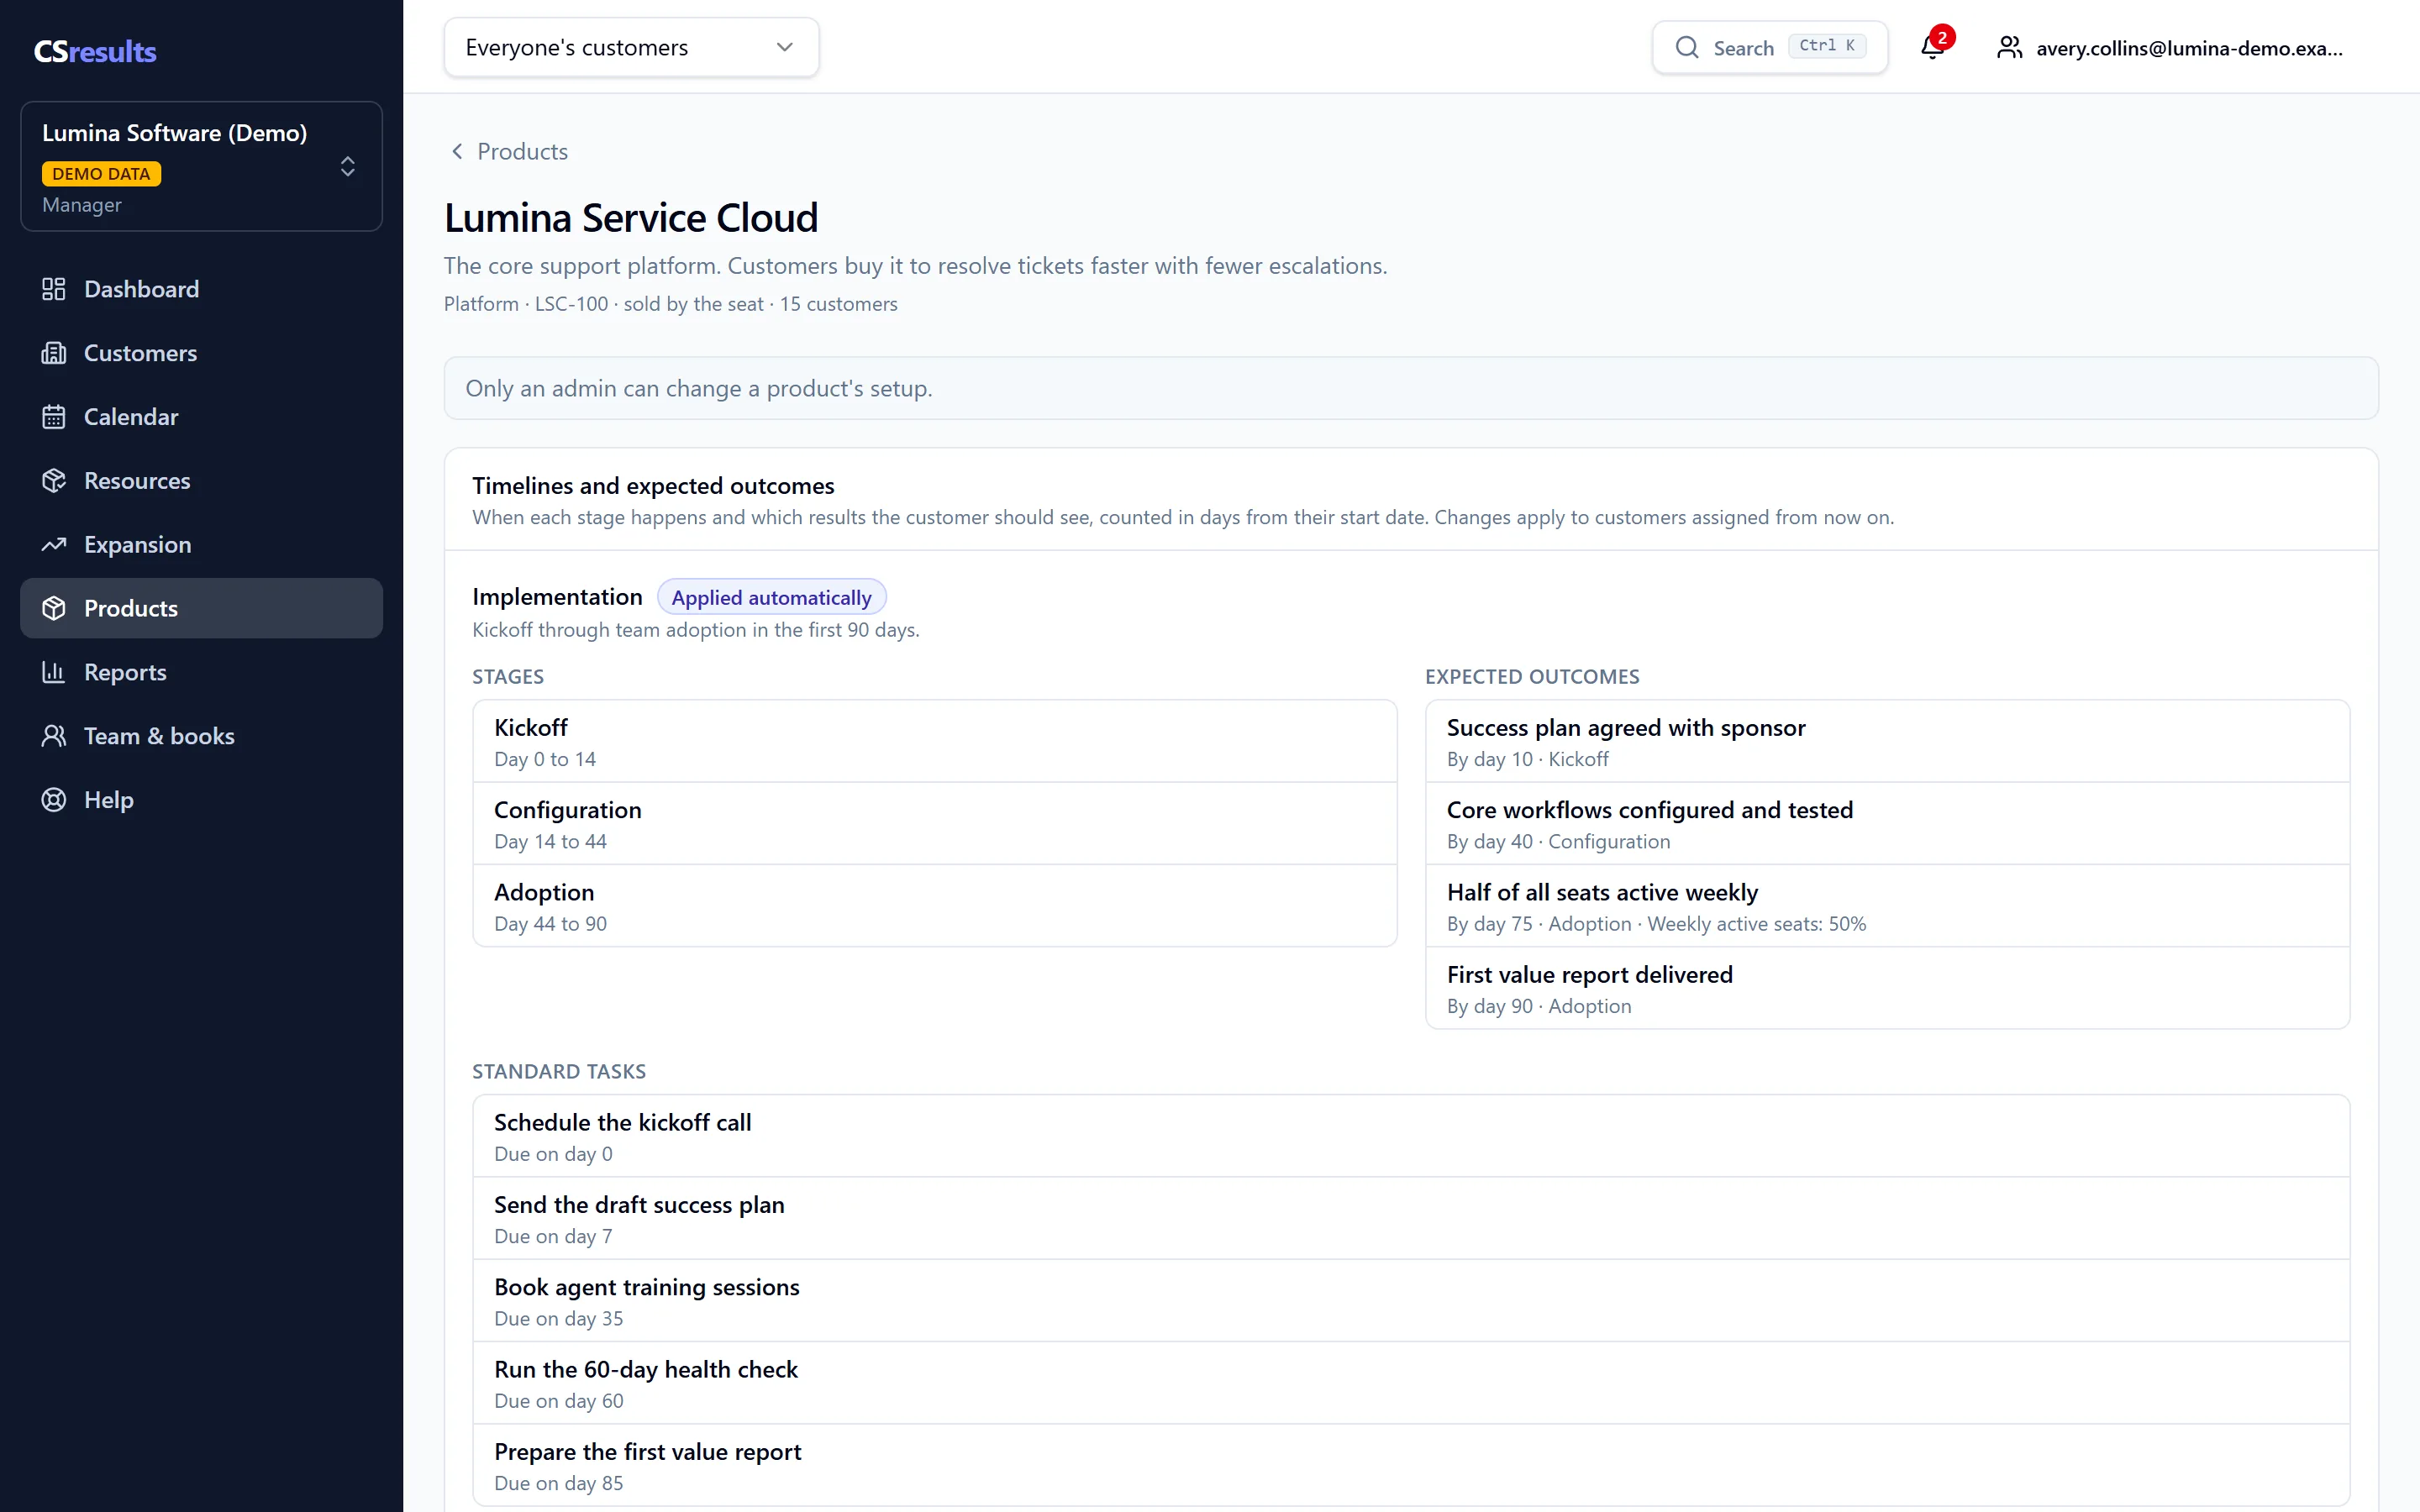This screenshot has height=1512, width=2420.
Task: Click Only an admin can change notice
Action: (x=1411, y=388)
